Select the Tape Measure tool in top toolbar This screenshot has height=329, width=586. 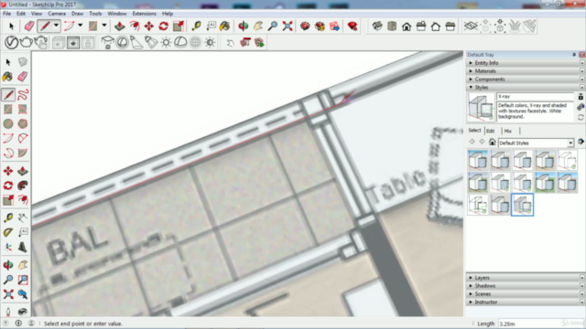pyautogui.click(x=196, y=27)
